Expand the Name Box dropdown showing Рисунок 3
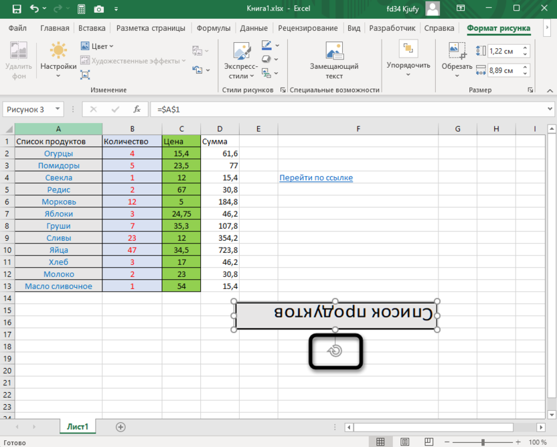 click(58, 109)
